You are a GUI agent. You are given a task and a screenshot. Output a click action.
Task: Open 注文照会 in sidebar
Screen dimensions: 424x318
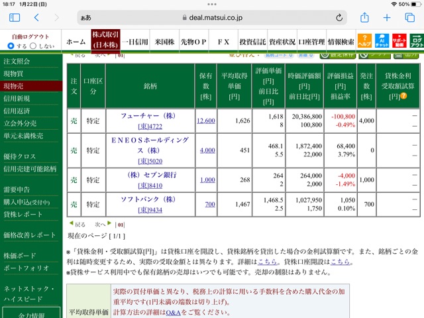point(17,62)
